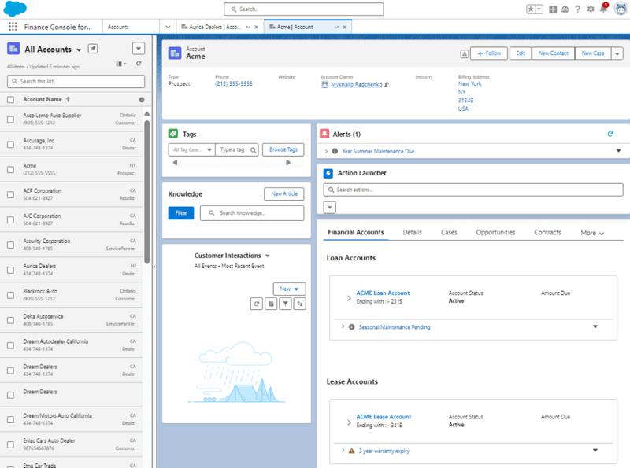This screenshot has width=630, height=468.
Task: Switch to the Contracts tab
Action: point(547,233)
